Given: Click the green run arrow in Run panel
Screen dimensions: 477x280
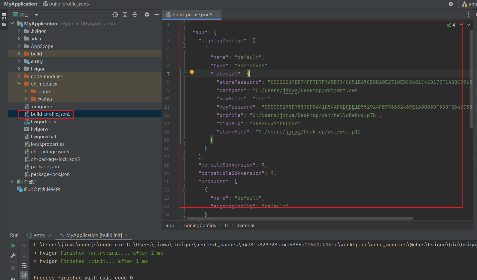Looking at the screenshot, I should (x=13, y=246).
